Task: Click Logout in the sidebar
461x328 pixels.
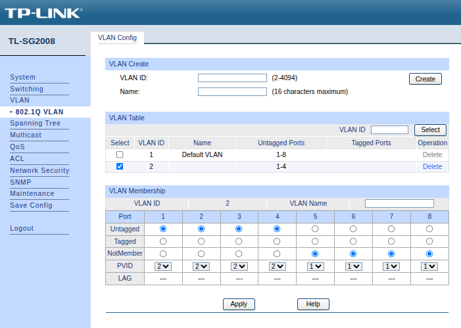Action: click(22, 228)
